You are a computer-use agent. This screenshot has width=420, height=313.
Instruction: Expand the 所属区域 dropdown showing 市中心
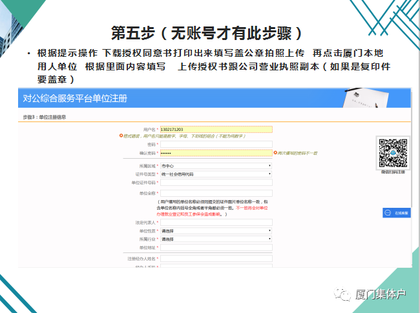coord(216,166)
